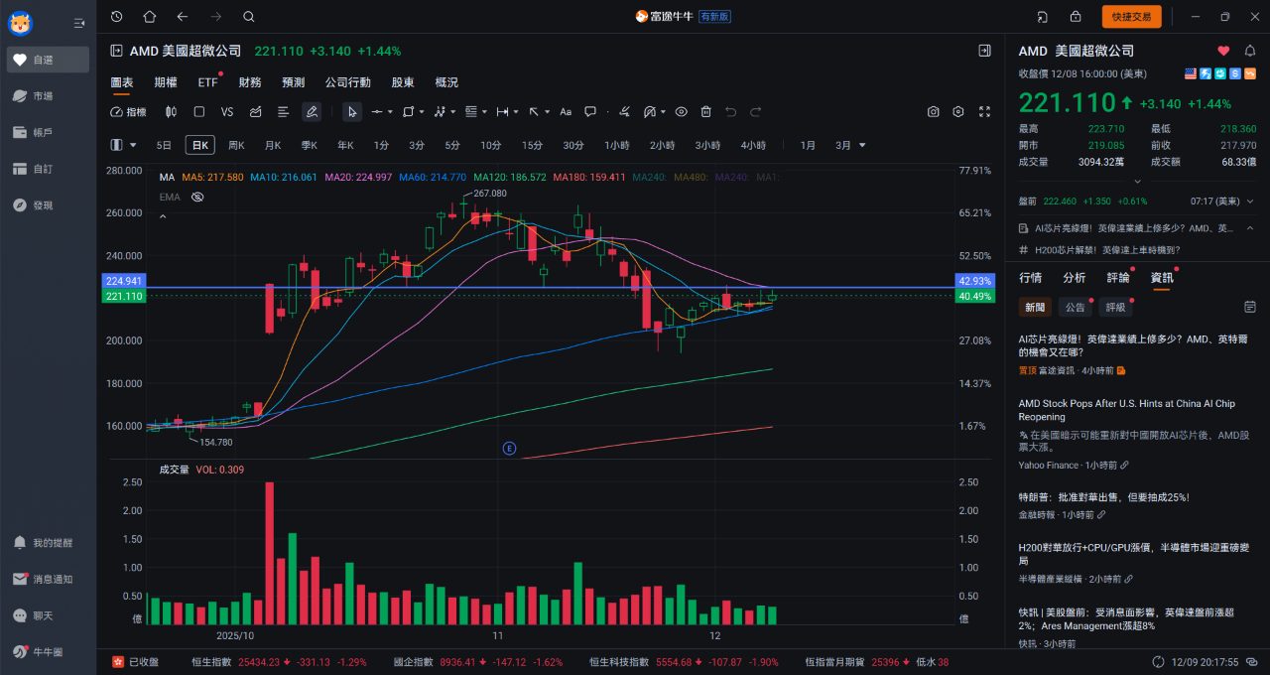Select the 周K timeframe
Viewport: 1270px width, 675px height.
pos(236,145)
